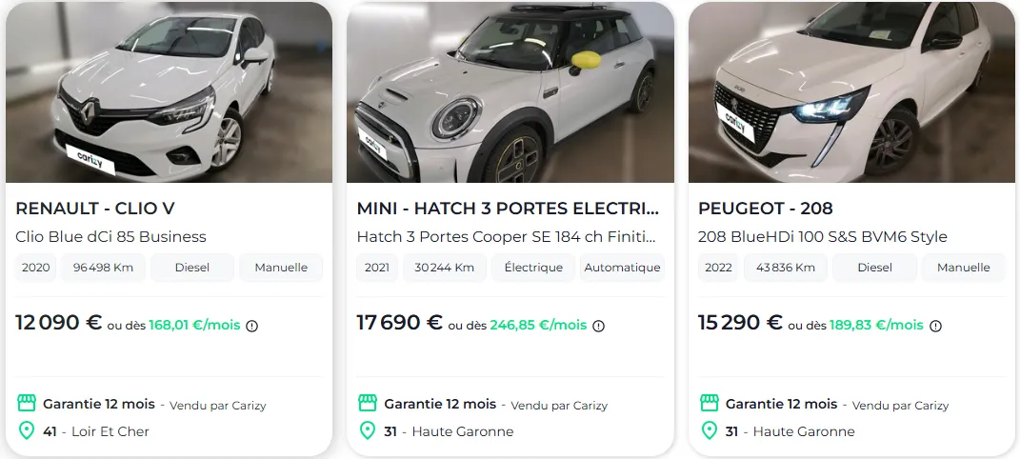Image resolution: width=1020 pixels, height=459 pixels.
Task: Click the 96 498 Km mileage tag
Action: 104,268
